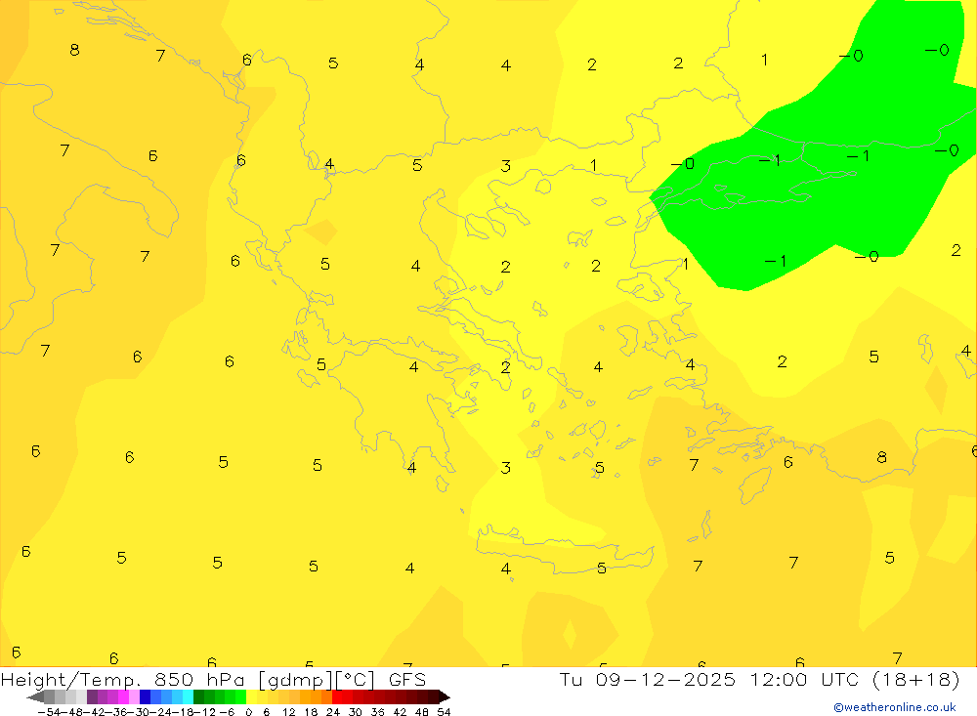The image size is (977, 716).
Task: Select the dark purple swatch above -42
Action: [x=92, y=697]
